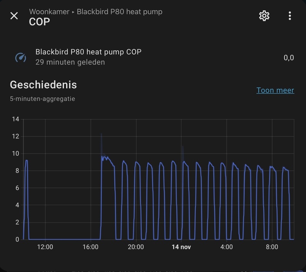Click the settings cog to configure the sensor
306x272 pixels.
point(264,16)
